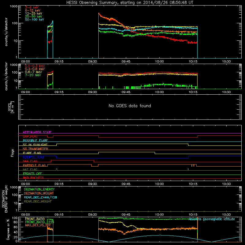Viewport: 245px width, 245px height.
Task: Click 09:30 tick label under MeV plot
Action: click(92, 92)
